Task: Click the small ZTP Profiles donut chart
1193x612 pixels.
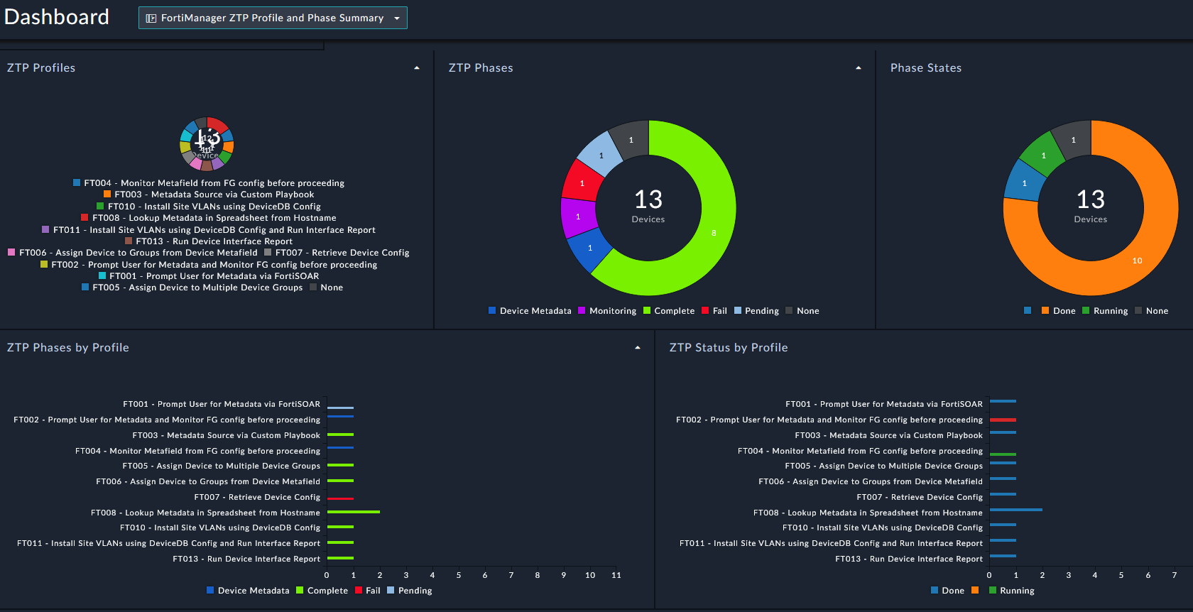Action: (207, 144)
